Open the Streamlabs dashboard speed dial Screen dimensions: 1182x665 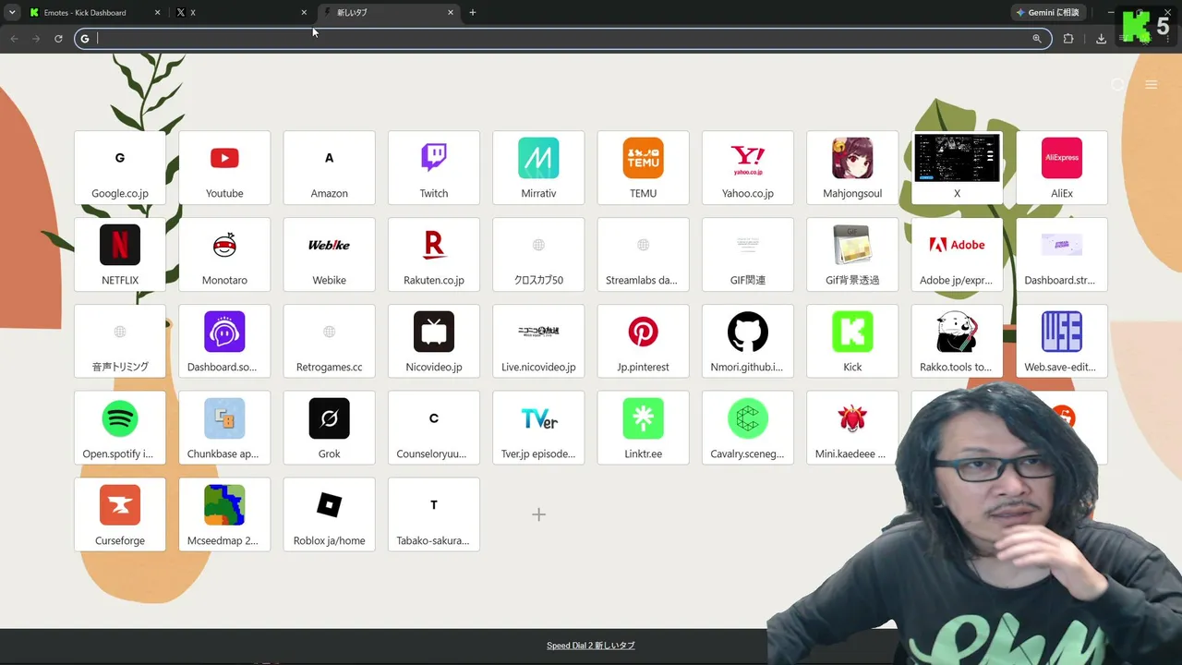point(644,254)
